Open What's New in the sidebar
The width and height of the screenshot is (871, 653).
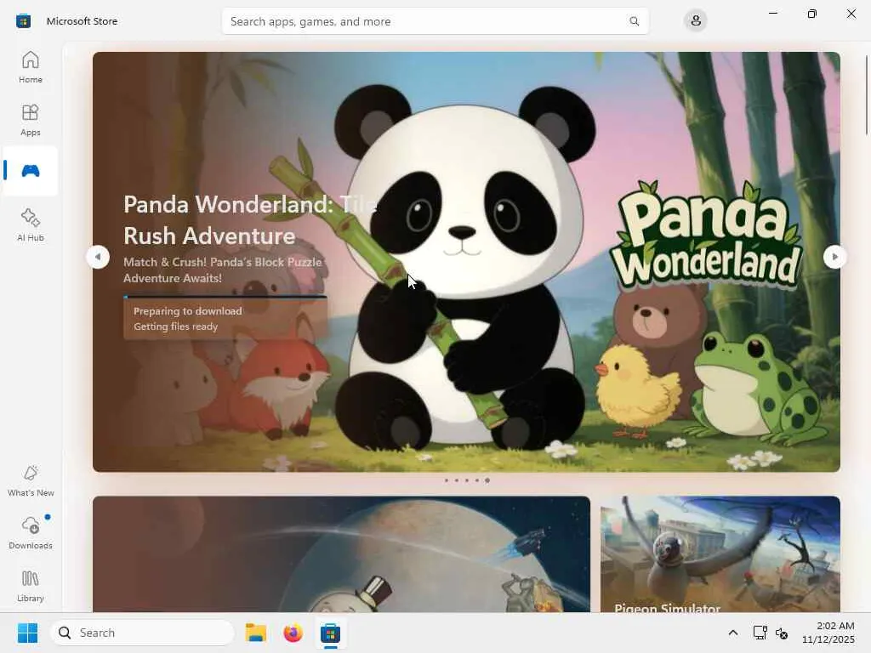[30, 480]
